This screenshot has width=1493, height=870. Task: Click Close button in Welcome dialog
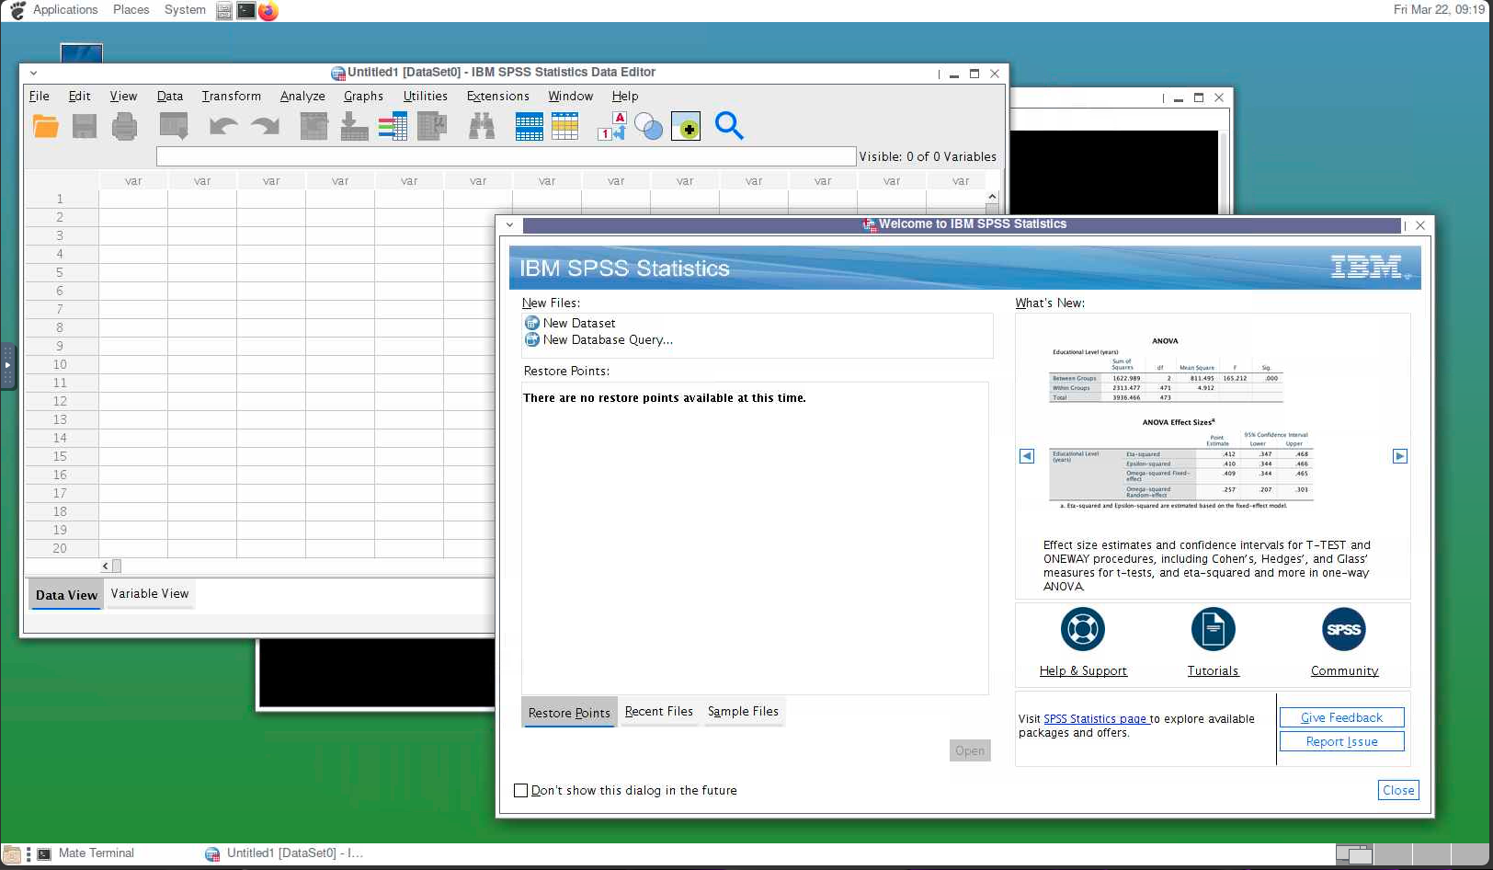pos(1398,790)
